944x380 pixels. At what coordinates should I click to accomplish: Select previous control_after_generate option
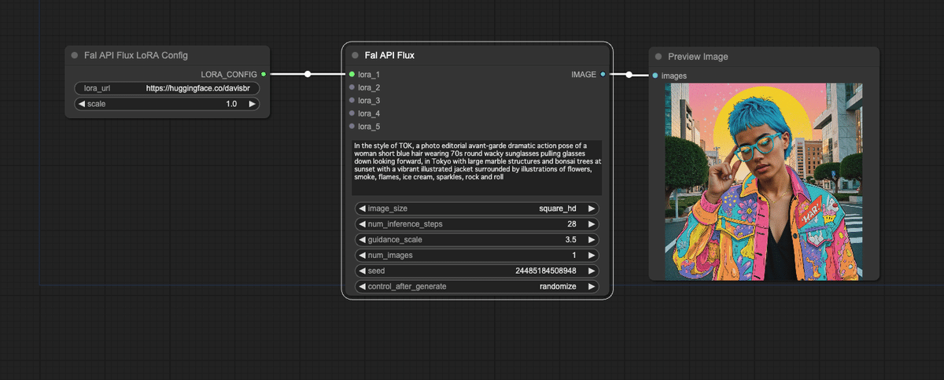[362, 286]
